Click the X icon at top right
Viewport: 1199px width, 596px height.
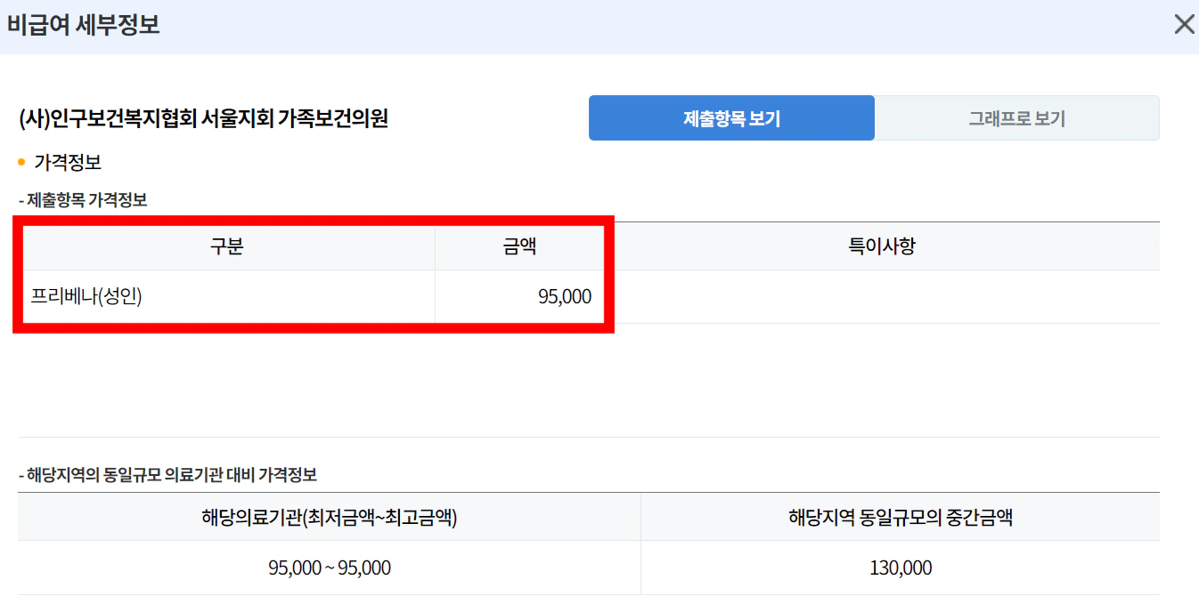[x=1184, y=24]
